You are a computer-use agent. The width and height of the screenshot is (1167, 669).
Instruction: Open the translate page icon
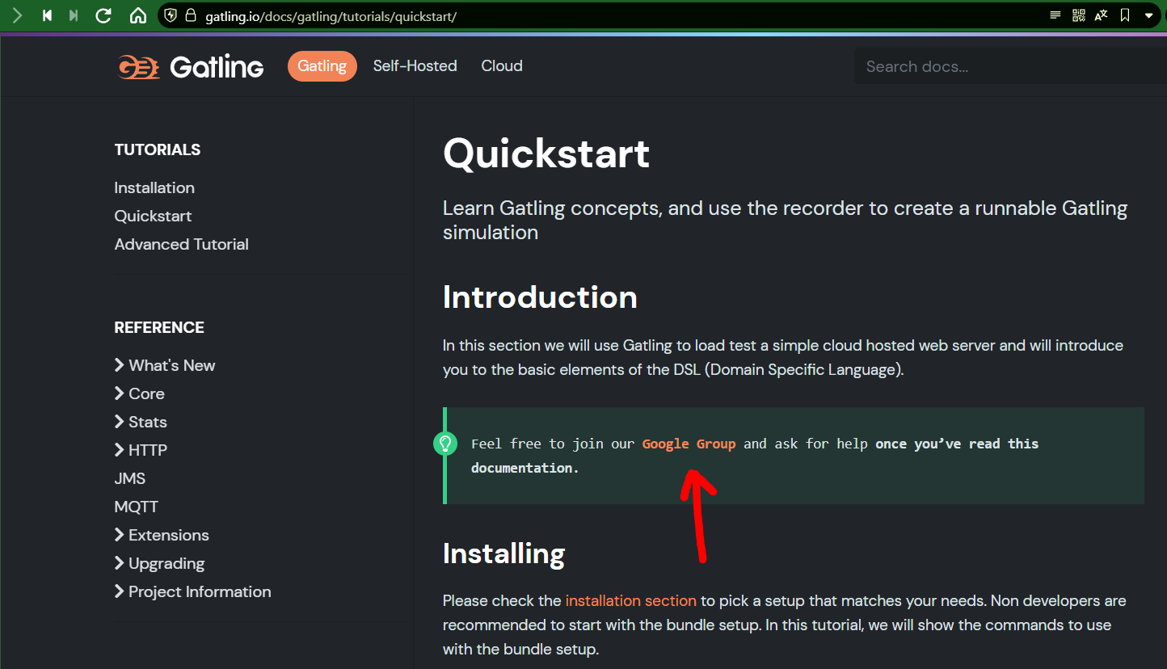1102,15
